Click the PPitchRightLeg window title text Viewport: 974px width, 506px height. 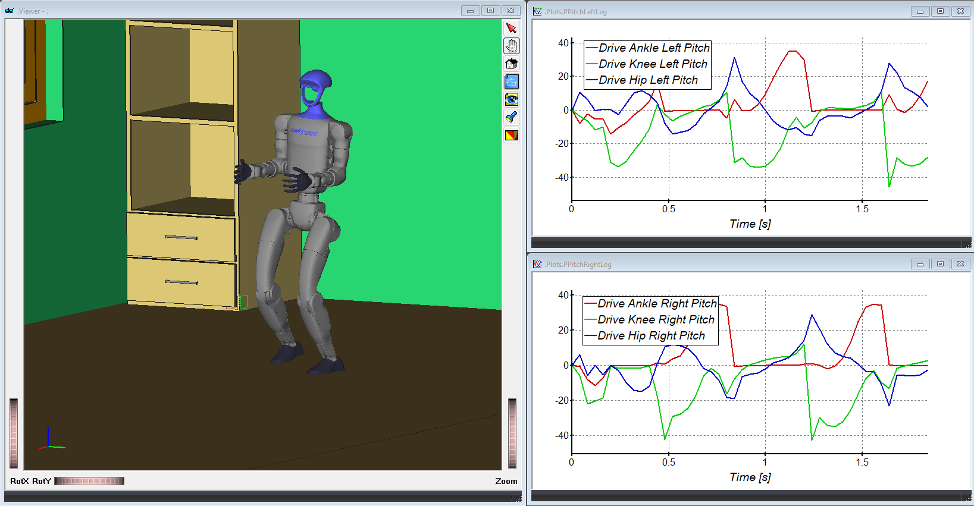coord(578,264)
